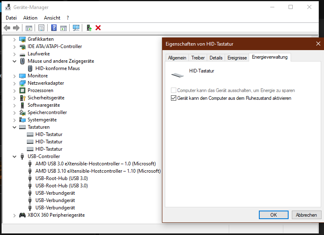
Task: Select the Sicherheitsgeräte label
Action: coord(46,98)
